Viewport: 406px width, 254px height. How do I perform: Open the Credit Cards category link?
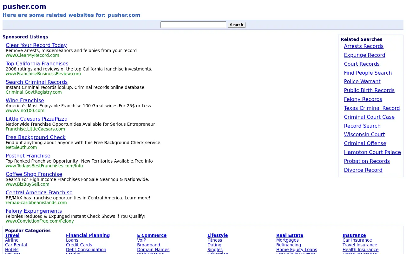79,245
